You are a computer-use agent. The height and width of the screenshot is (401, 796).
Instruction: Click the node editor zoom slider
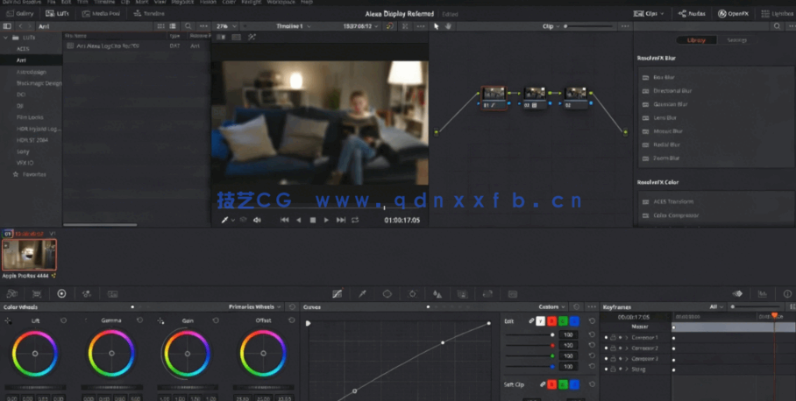click(588, 26)
